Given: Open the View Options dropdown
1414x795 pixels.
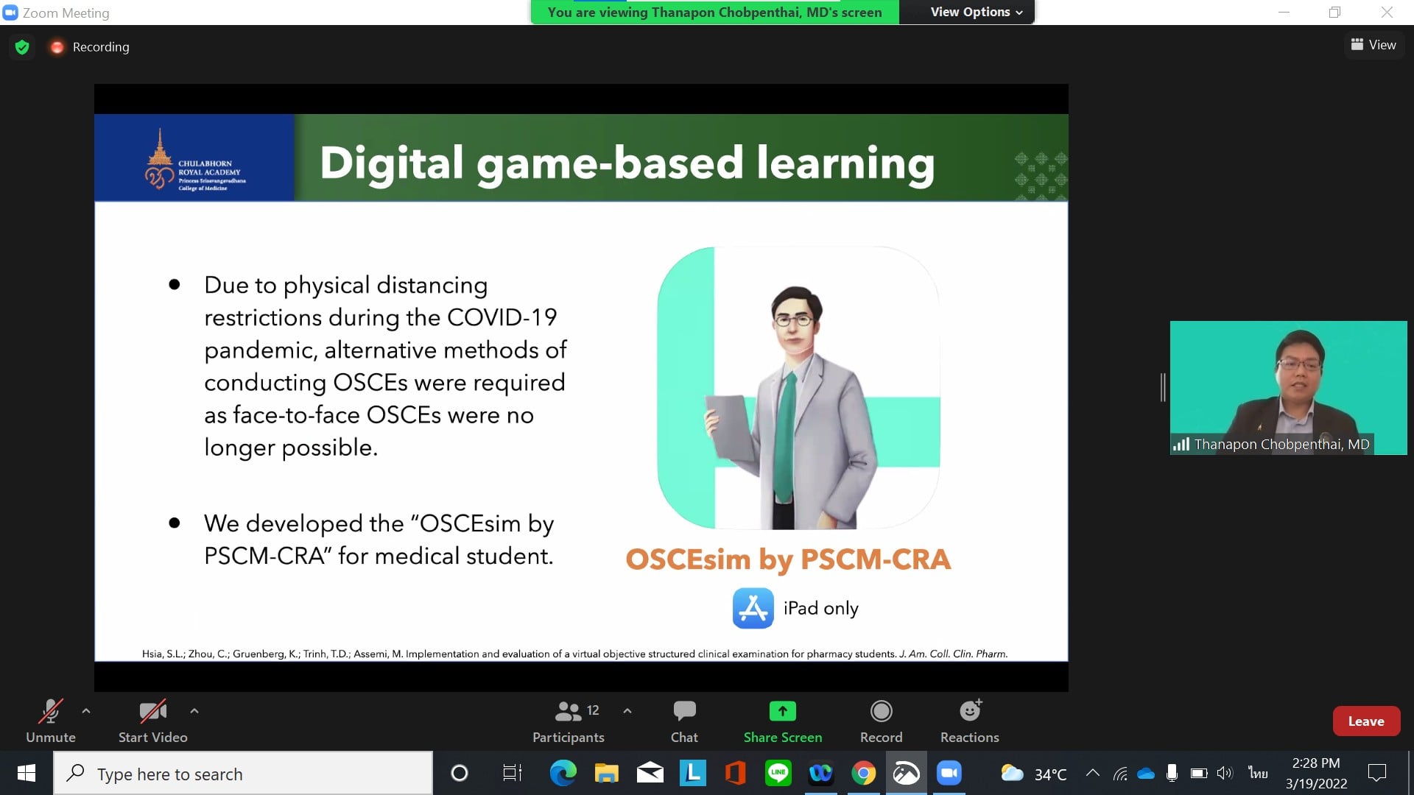Looking at the screenshot, I should point(977,12).
